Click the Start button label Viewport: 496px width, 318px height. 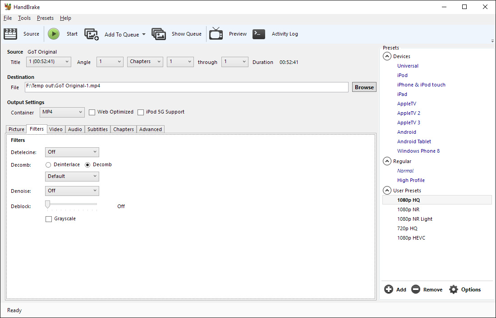[x=72, y=34]
